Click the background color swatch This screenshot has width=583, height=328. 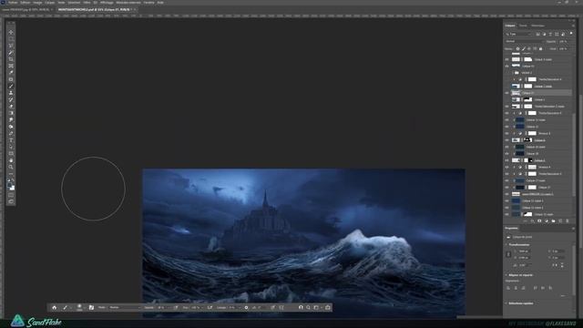(12, 188)
